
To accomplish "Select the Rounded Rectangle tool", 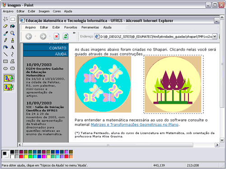I will tap(13, 69).
